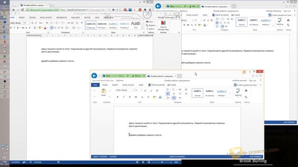Click OPEN IN WORD in front Web App

coord(156,85)
